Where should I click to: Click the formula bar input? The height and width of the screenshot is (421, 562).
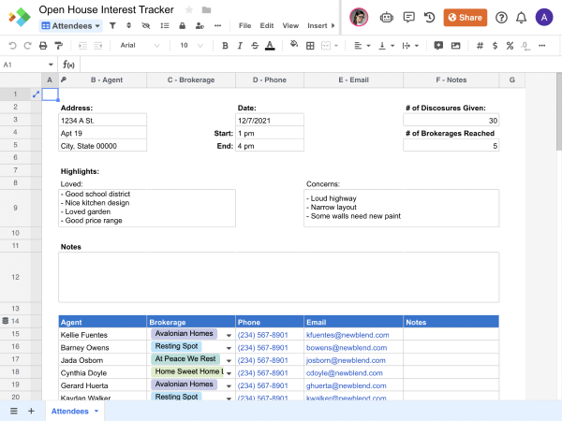click(319, 65)
